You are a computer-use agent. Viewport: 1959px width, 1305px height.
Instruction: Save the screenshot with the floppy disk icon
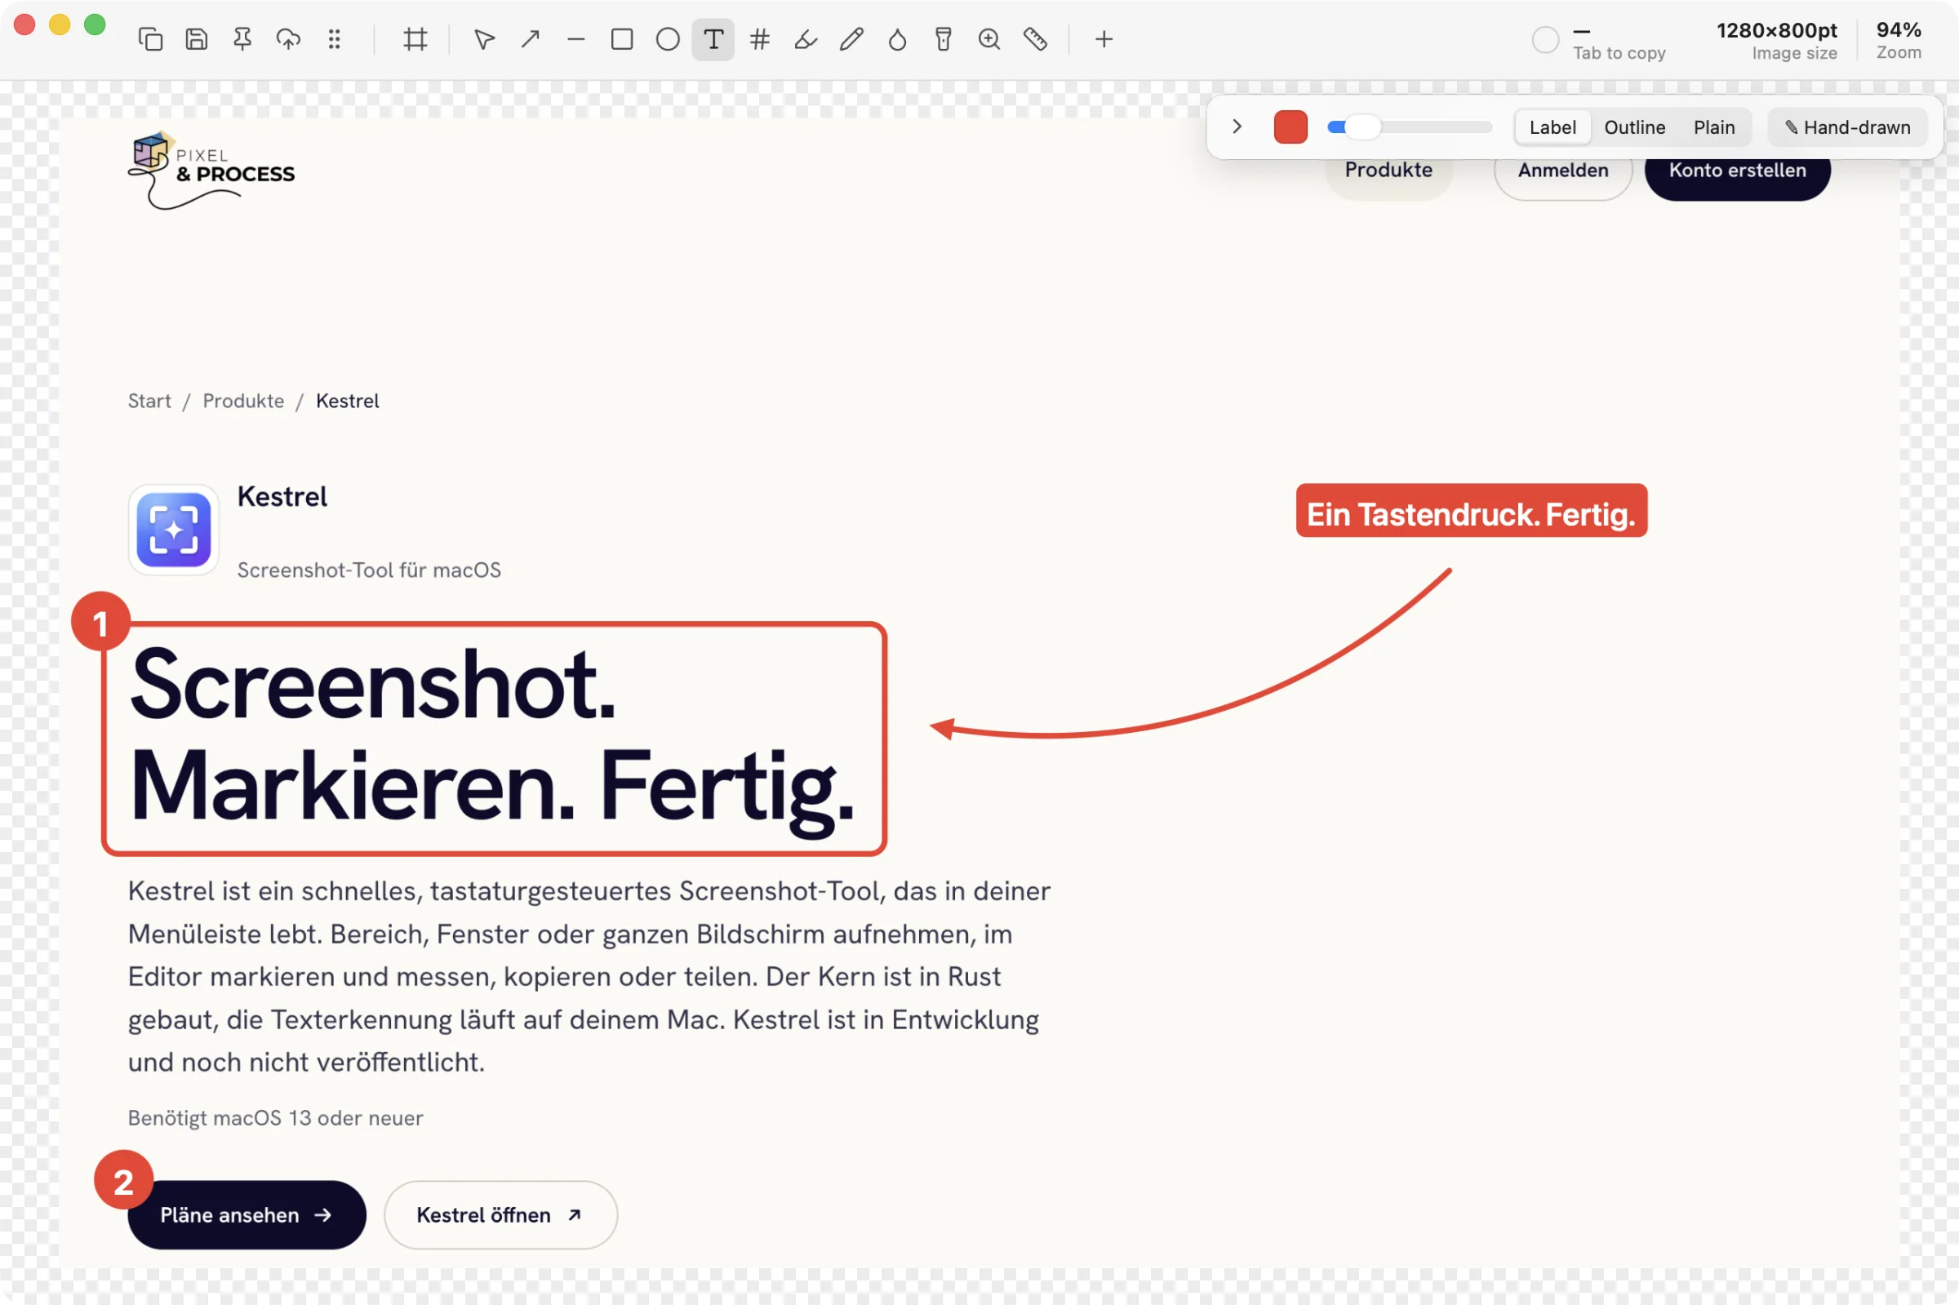point(197,39)
